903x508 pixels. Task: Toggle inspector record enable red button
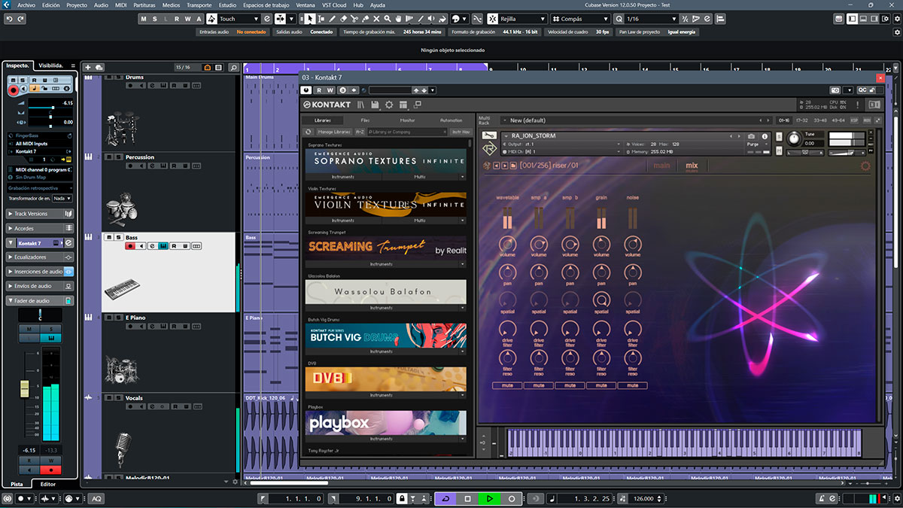(x=14, y=89)
